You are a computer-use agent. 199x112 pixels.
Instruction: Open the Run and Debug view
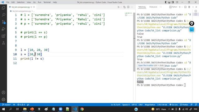coord(3,29)
